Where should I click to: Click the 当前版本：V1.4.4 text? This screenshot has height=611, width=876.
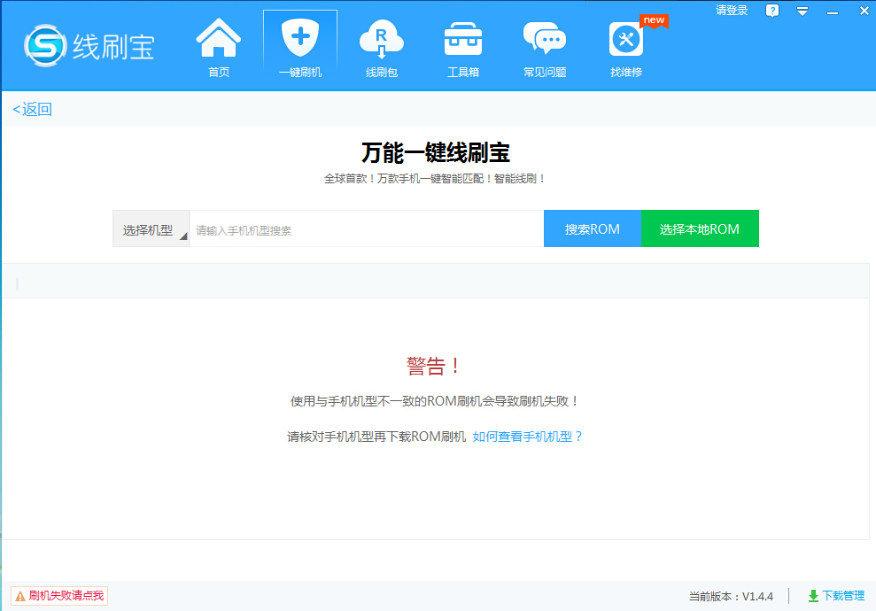point(731,597)
